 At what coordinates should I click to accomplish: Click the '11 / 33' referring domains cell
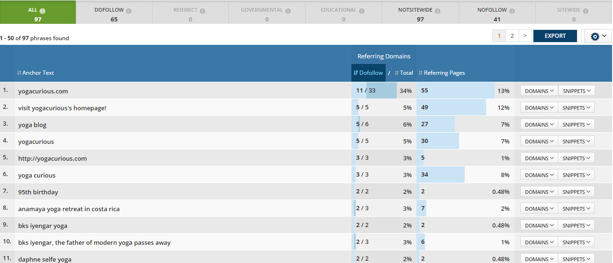coord(365,91)
